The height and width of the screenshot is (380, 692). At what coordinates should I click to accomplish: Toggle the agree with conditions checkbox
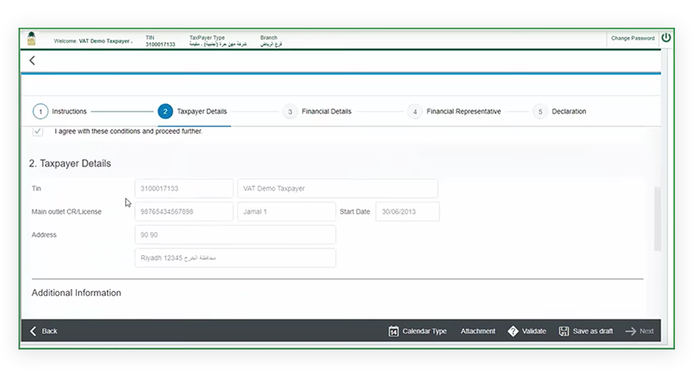[x=38, y=131]
